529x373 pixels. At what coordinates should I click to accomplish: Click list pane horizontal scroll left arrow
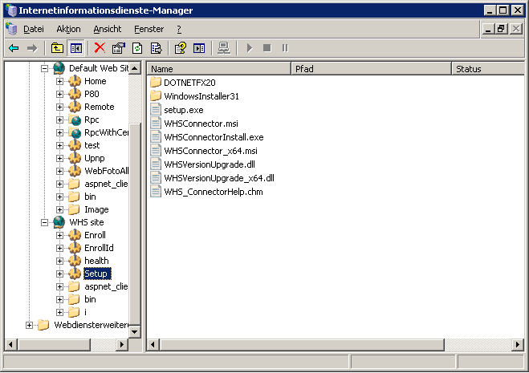[x=153, y=345]
